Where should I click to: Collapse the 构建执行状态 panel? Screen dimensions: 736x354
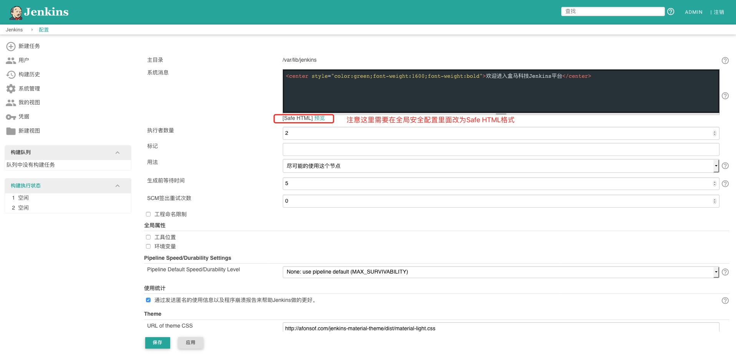[x=118, y=186]
